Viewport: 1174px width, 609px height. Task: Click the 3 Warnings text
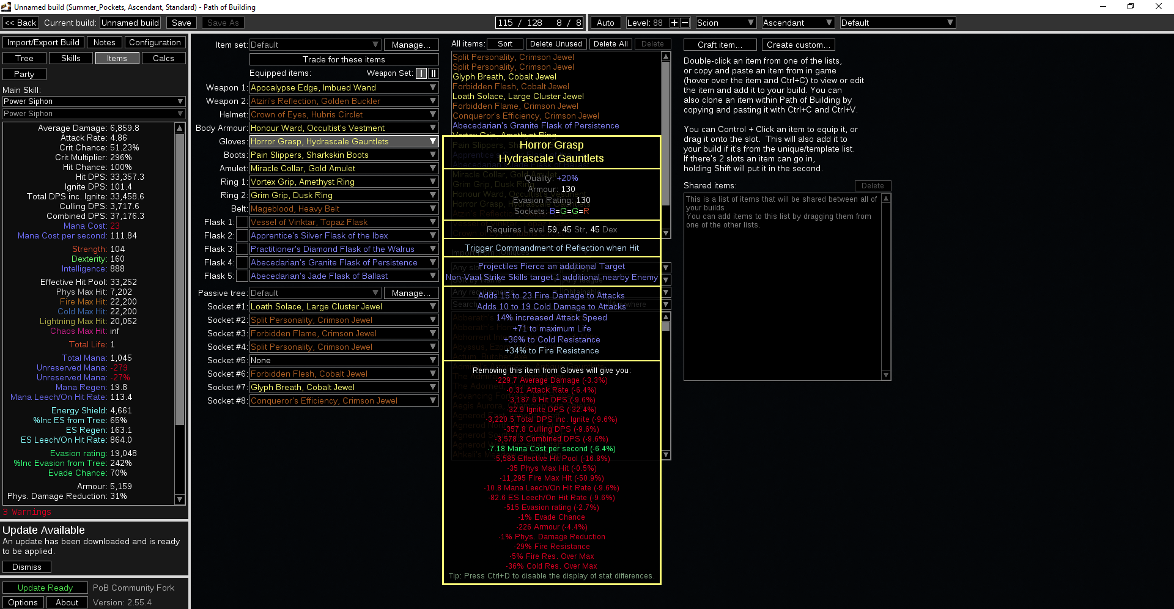tap(27, 512)
